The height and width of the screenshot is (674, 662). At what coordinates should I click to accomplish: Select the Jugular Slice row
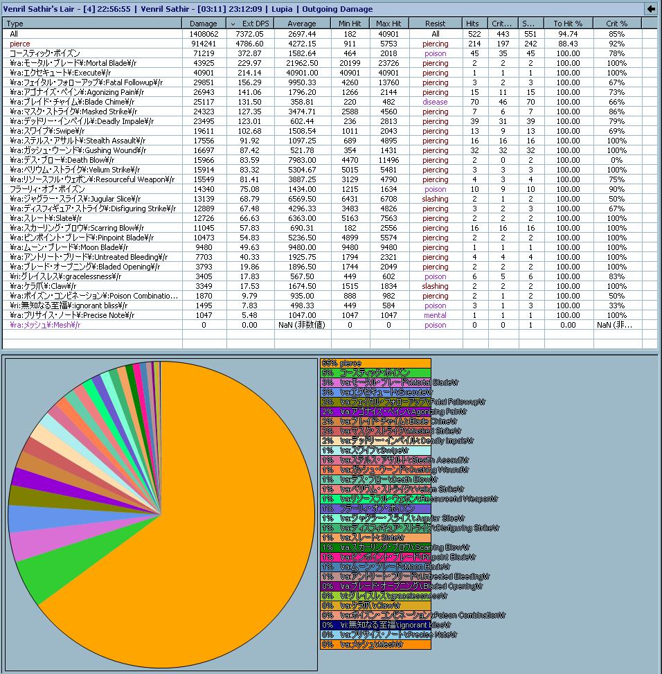330,199
